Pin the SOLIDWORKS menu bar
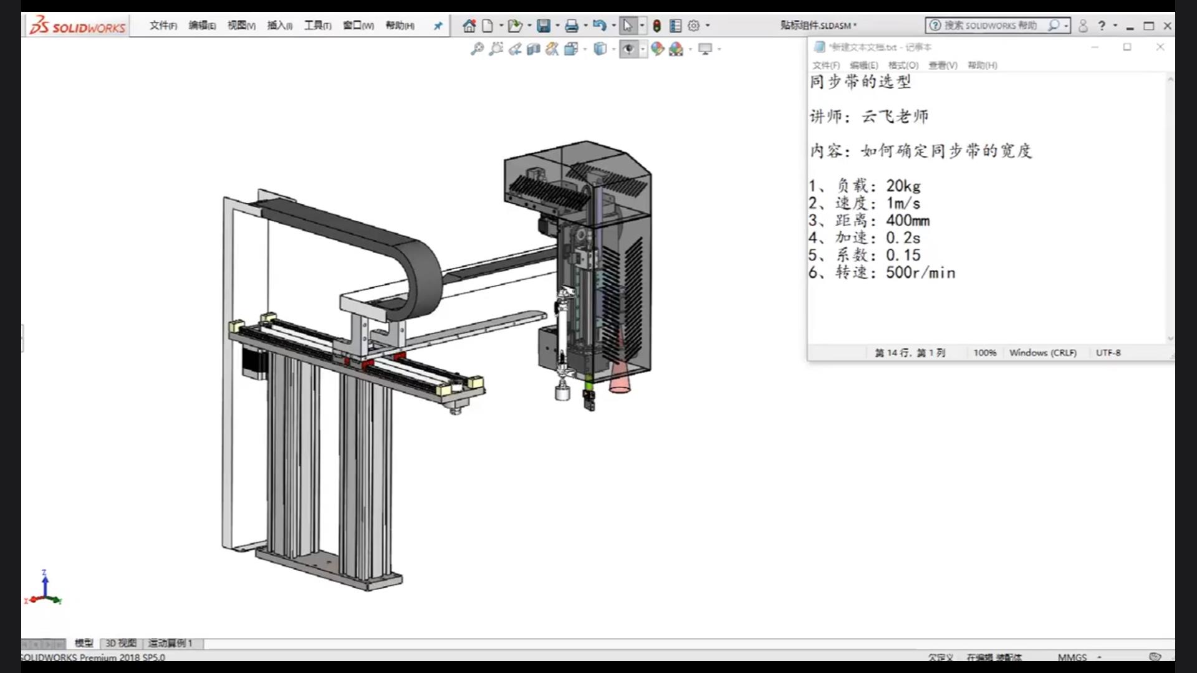 pyautogui.click(x=438, y=26)
